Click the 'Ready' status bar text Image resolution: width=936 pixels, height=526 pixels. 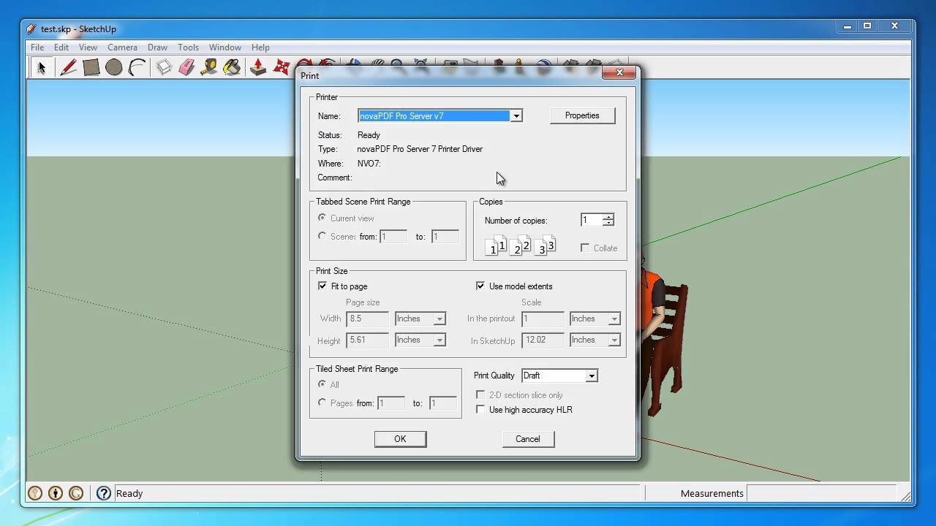click(x=129, y=493)
